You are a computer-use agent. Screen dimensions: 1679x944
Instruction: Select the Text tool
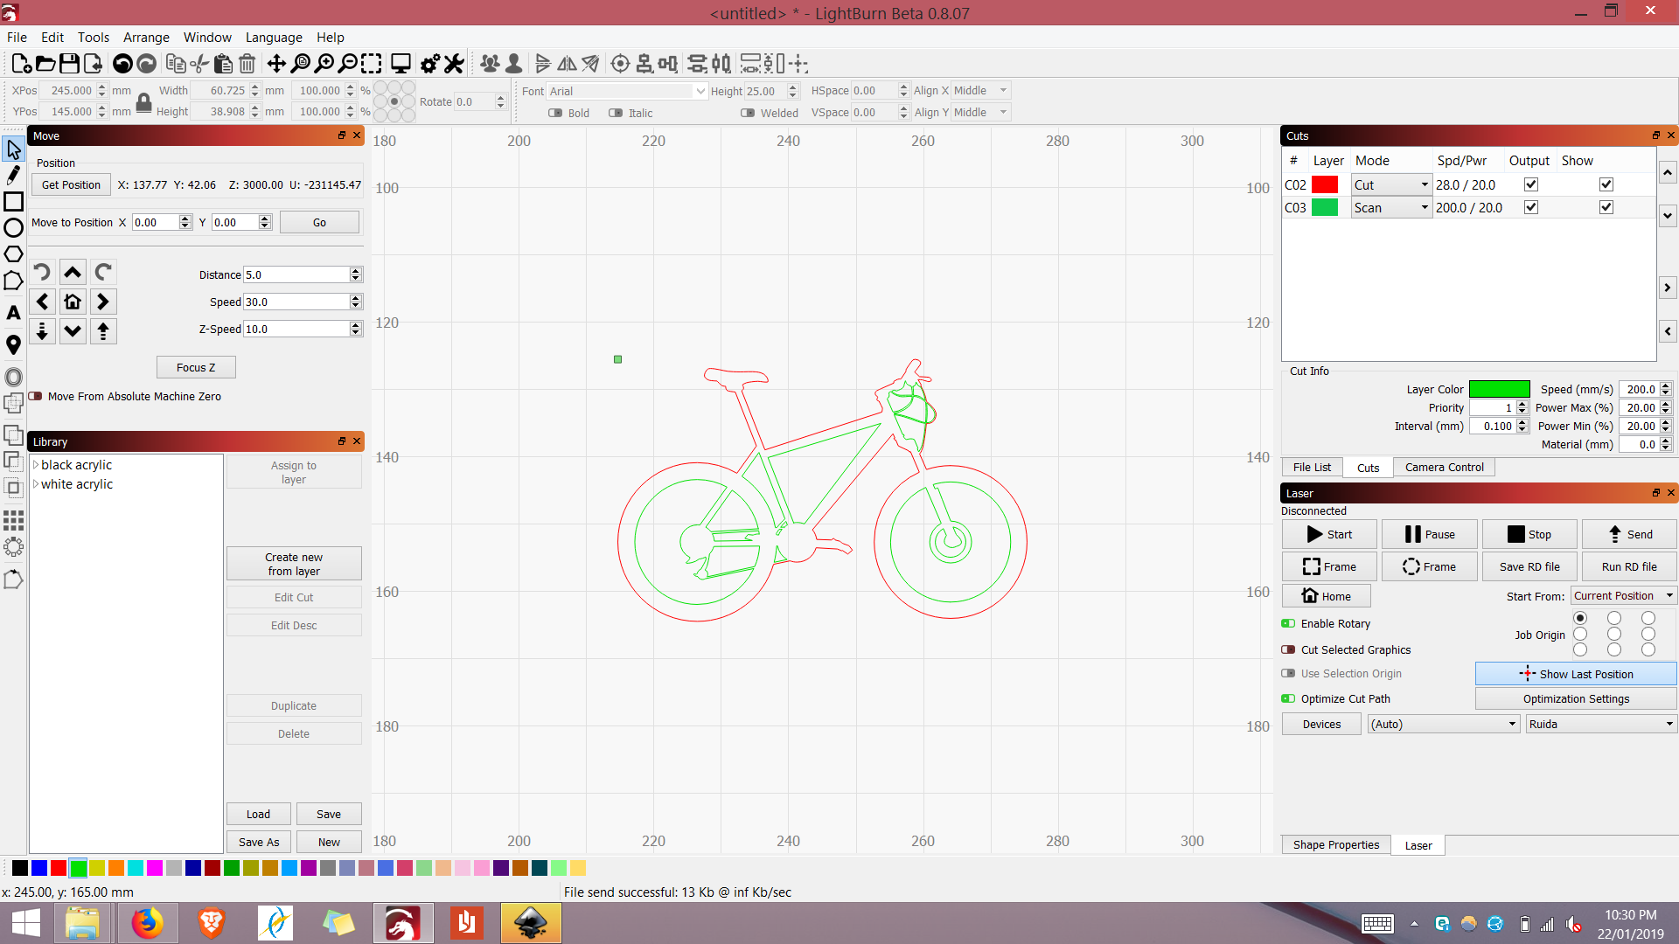(x=13, y=312)
